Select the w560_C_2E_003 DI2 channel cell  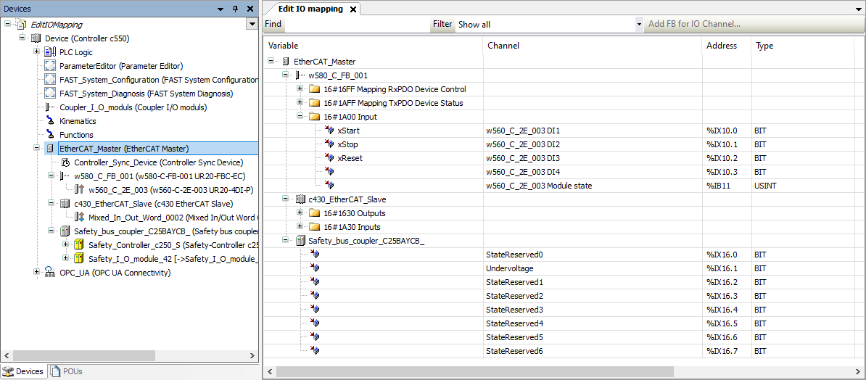tap(593, 145)
